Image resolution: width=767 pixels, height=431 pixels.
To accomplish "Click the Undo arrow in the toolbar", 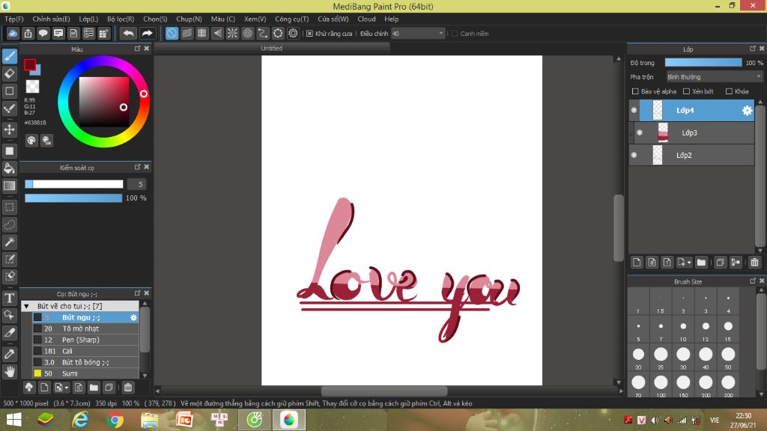I will point(128,33).
